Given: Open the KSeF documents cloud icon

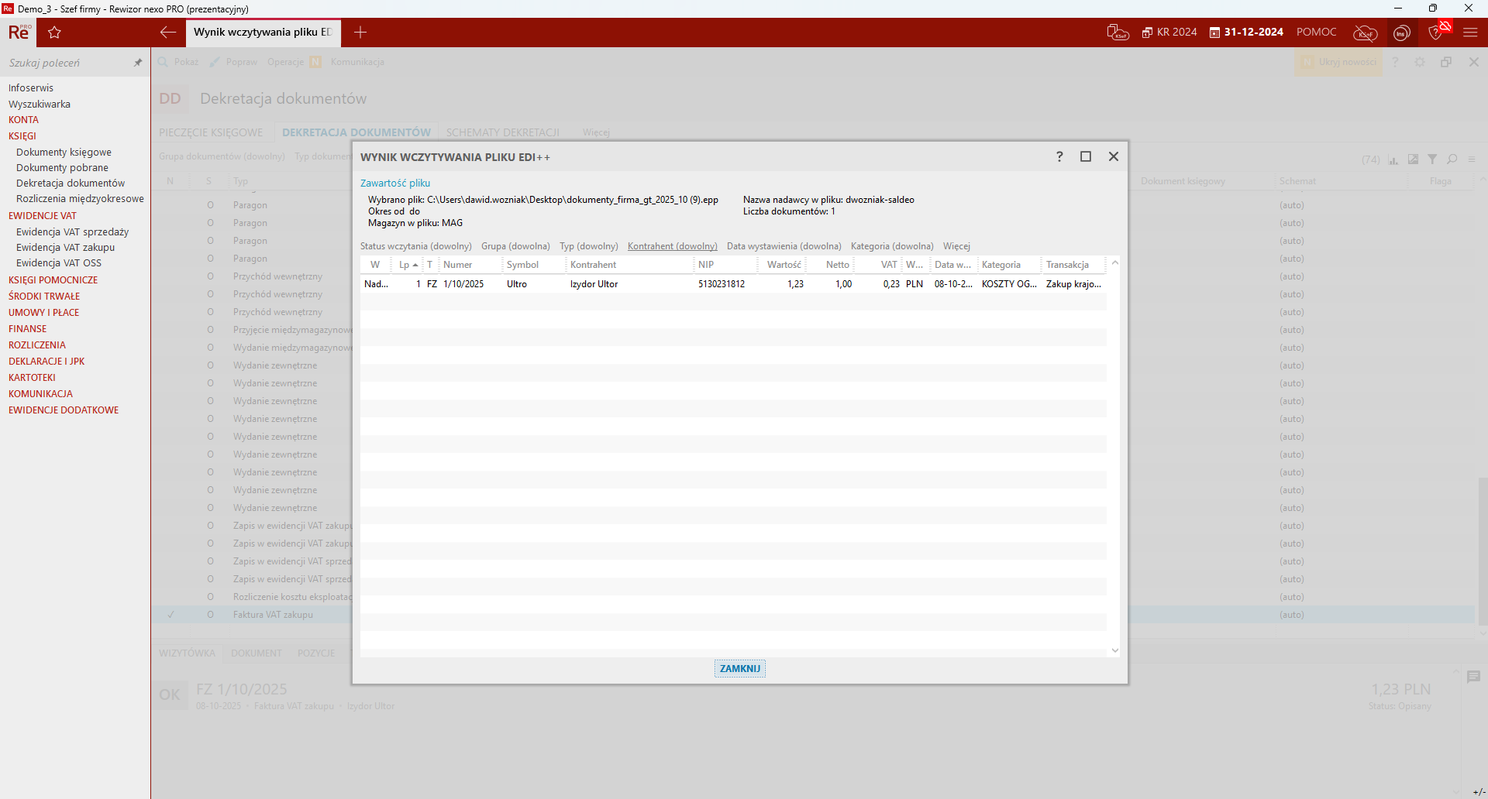Looking at the screenshot, I should click(x=1118, y=33).
